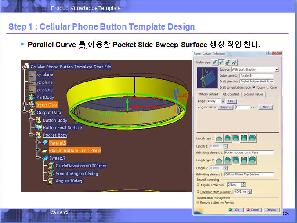Switch to the G1-Constant tab

click(230, 94)
